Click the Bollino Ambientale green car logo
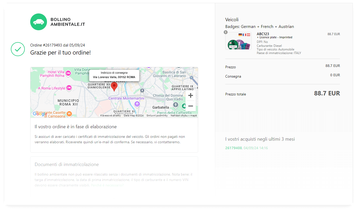The width and height of the screenshot is (357, 211). [x=38, y=22]
